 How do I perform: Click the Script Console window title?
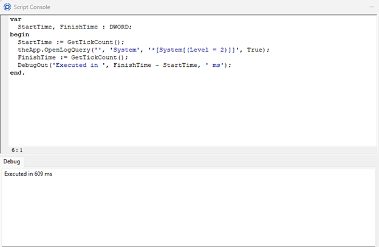pyautogui.click(x=32, y=7)
